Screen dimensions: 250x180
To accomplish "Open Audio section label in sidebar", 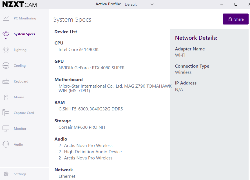I will [18, 145].
